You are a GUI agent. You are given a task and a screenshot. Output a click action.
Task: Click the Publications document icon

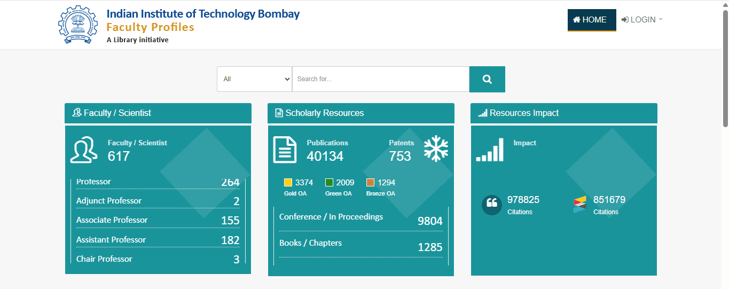point(285,150)
